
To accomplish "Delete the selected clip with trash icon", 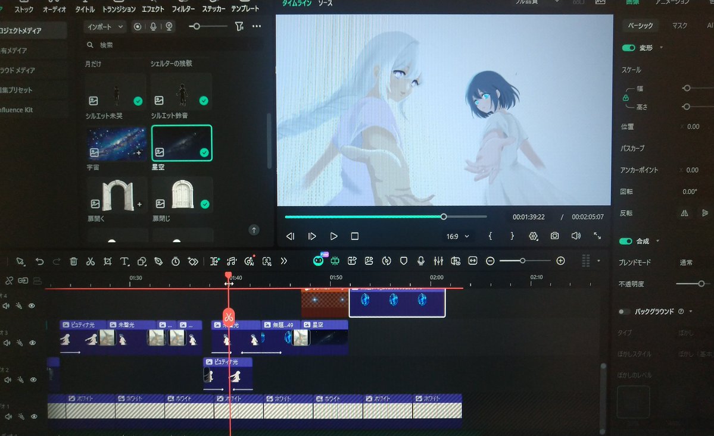I will (x=73, y=261).
